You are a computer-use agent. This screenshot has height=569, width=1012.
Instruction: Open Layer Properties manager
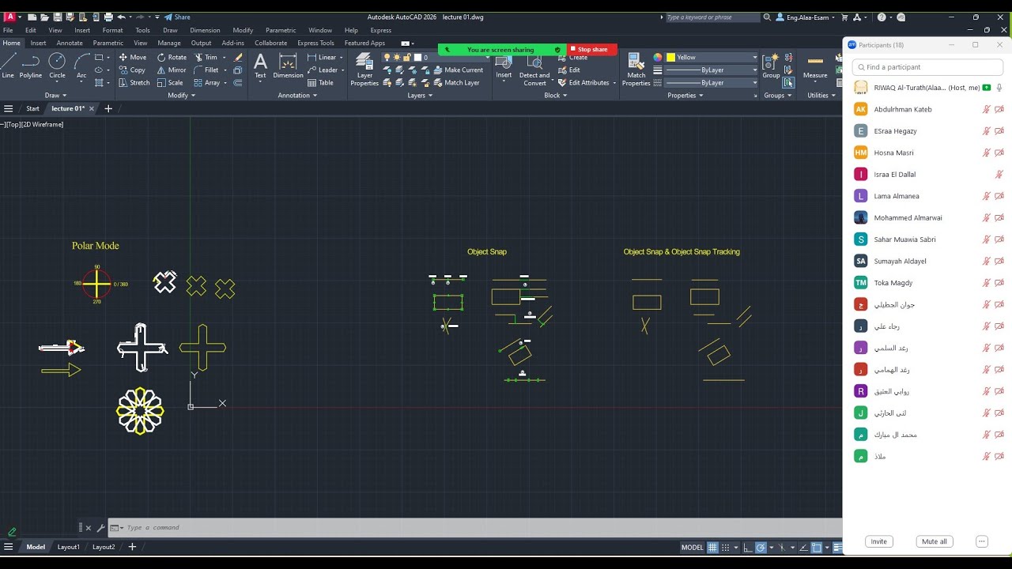click(364, 70)
